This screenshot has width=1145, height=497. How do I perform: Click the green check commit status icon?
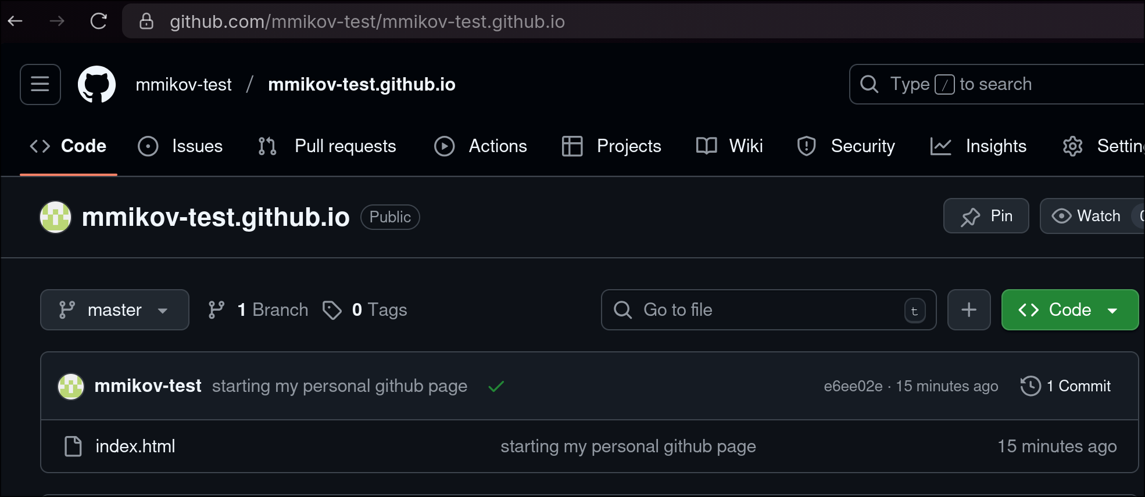[x=496, y=386]
